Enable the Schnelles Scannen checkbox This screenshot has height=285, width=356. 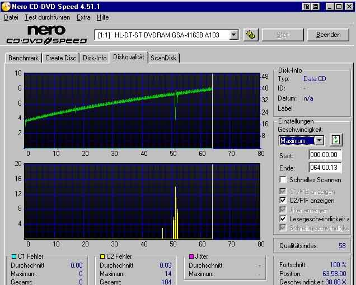pos(283,180)
